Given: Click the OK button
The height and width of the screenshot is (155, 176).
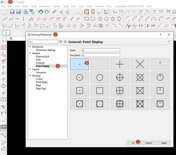Looking at the screenshot, I should (x=133, y=143).
